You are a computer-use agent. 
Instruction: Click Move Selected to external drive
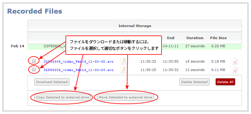(125, 97)
